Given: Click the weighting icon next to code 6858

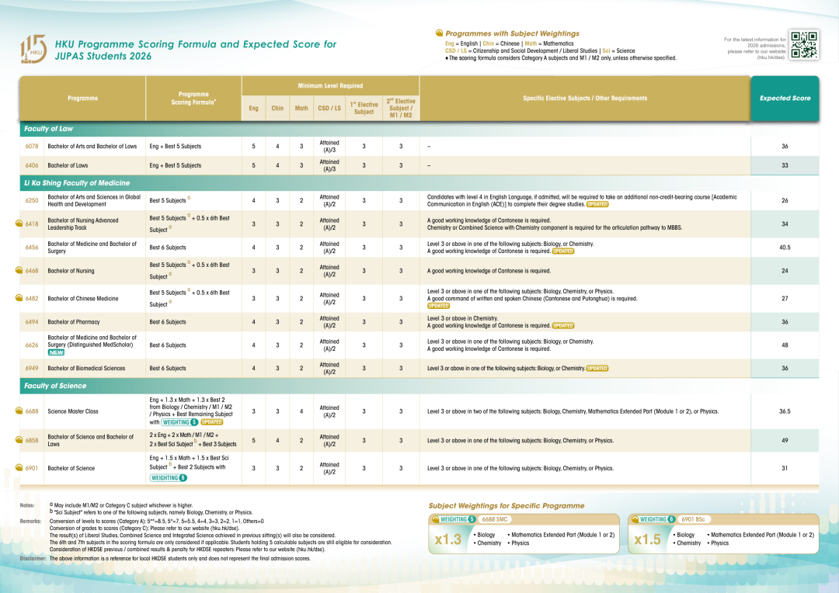Looking at the screenshot, I should click(x=19, y=439).
